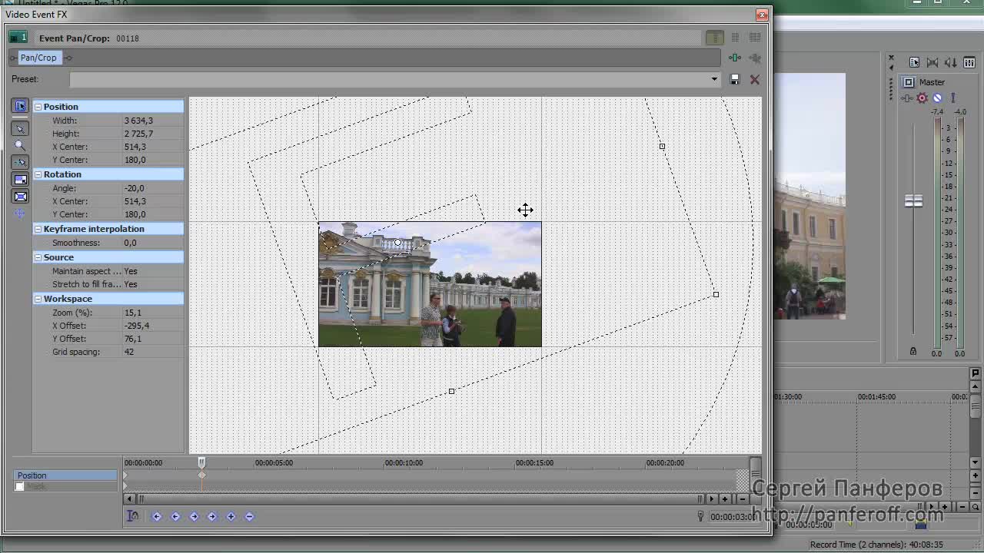
Task: Collapse the Keyframe interpolation section
Action: pyautogui.click(x=38, y=229)
